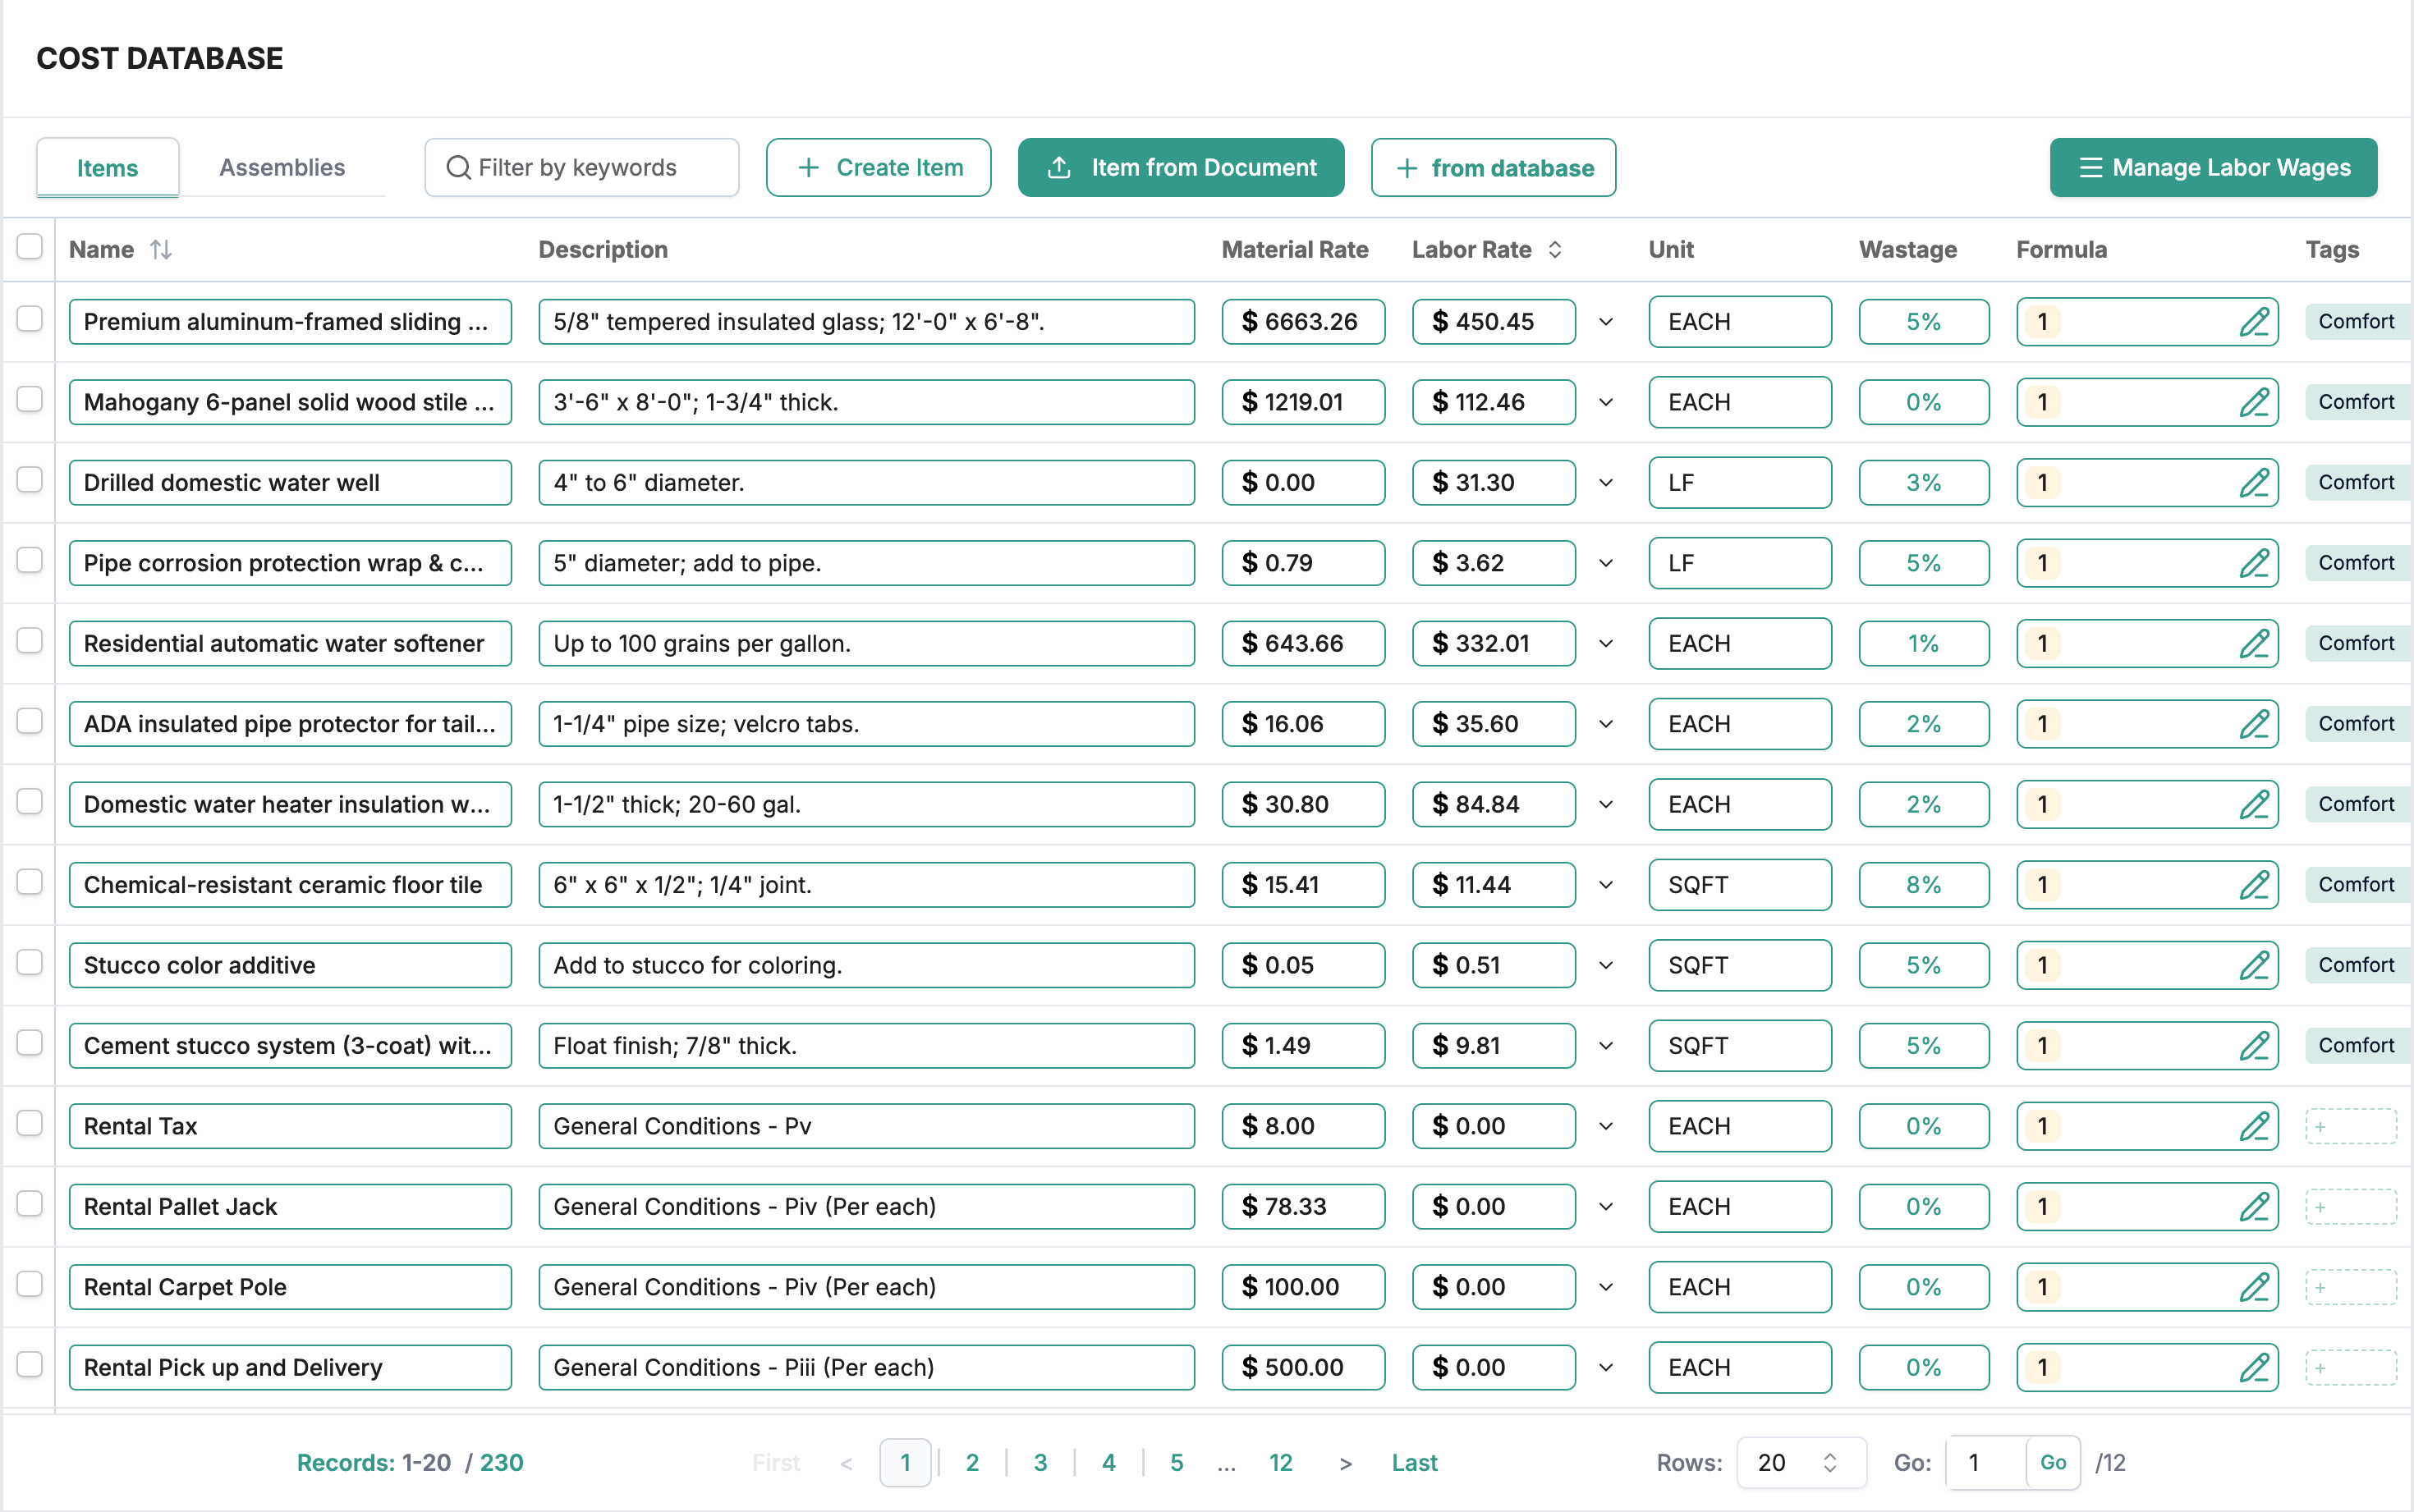Screen dimensions: 2414x1512
Task: Check the Stucco color additive row
Action: tap(30, 963)
